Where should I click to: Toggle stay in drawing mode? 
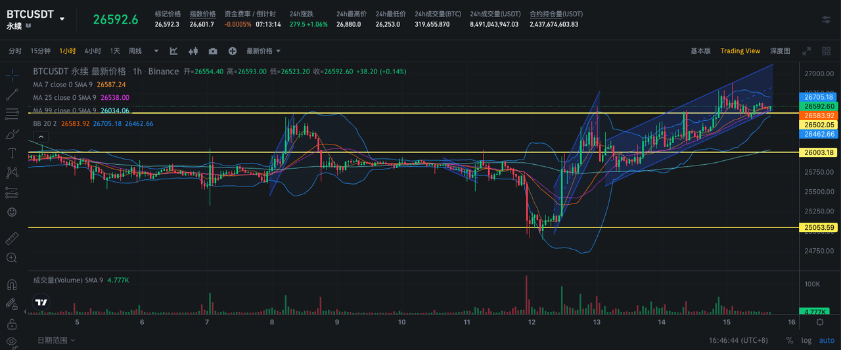click(x=12, y=304)
